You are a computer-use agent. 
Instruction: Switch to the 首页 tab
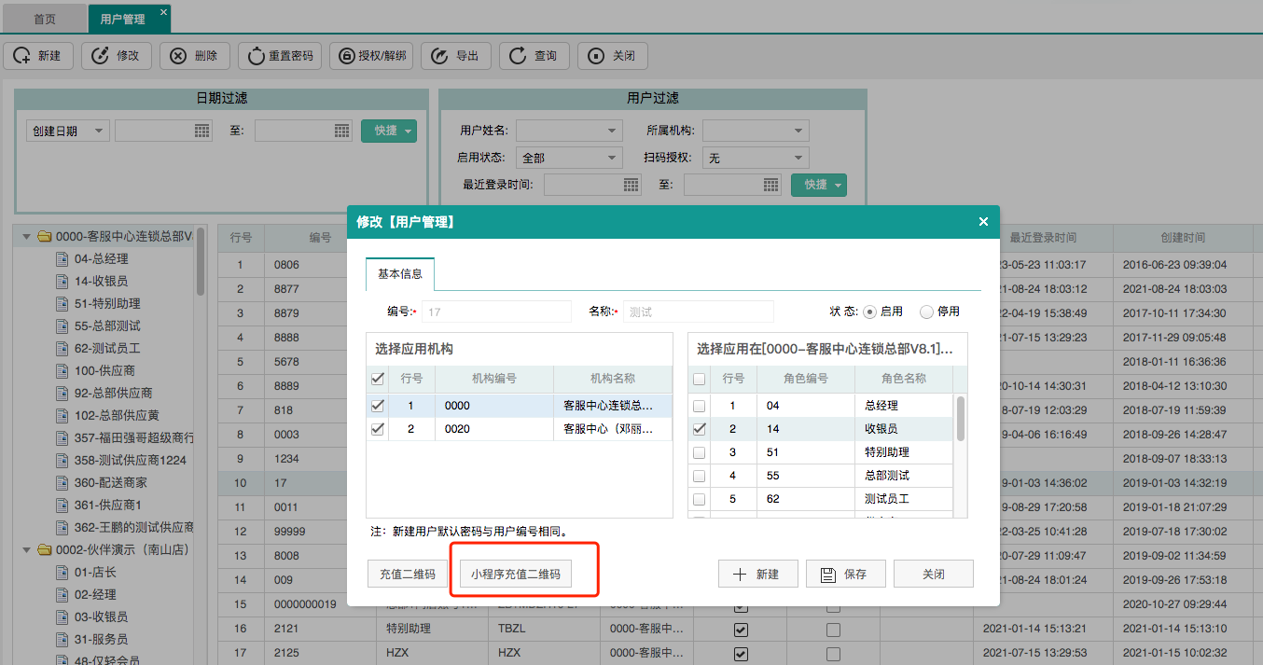pyautogui.click(x=45, y=19)
